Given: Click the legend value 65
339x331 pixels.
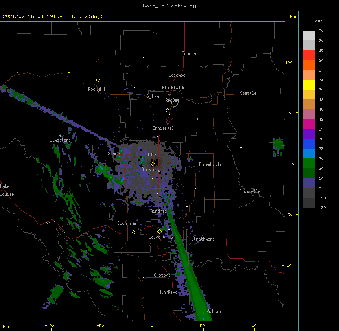Looking at the screenshot, I should pos(321,51).
